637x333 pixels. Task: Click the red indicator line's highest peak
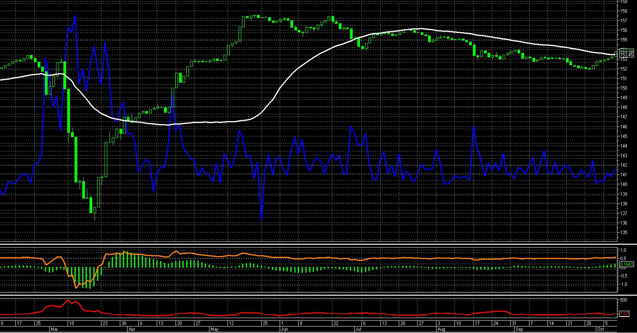(x=68, y=300)
